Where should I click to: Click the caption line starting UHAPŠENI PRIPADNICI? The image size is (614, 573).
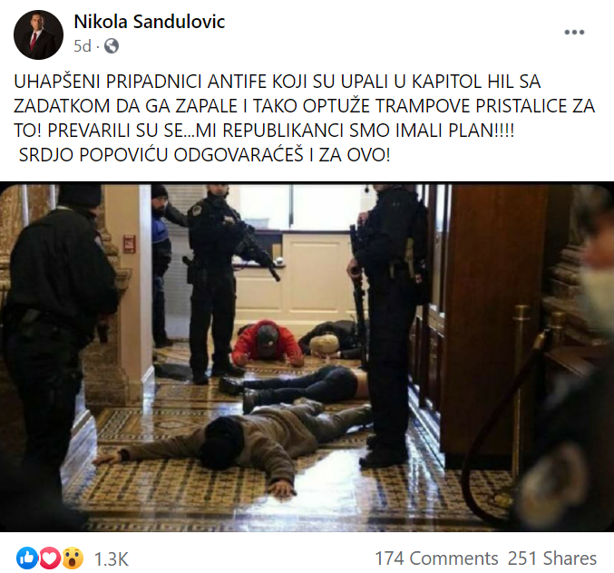(x=278, y=82)
